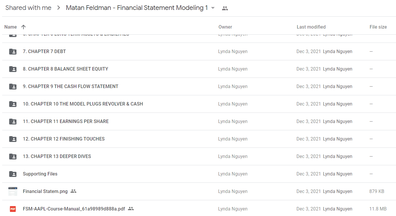Select the Financial Statem.png file name
Screen dimensions: 396x216
[45, 192]
